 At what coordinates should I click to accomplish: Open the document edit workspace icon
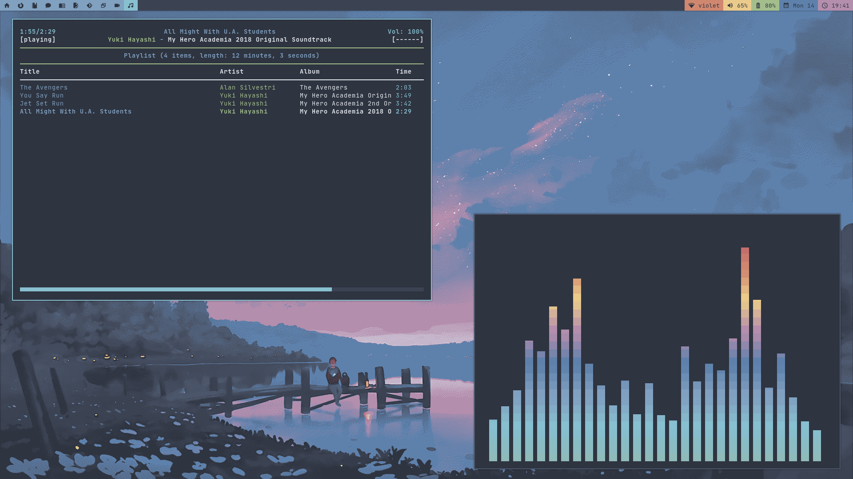pos(76,5)
